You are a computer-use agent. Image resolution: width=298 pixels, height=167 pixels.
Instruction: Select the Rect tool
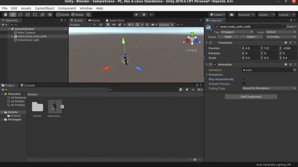click(35, 14)
